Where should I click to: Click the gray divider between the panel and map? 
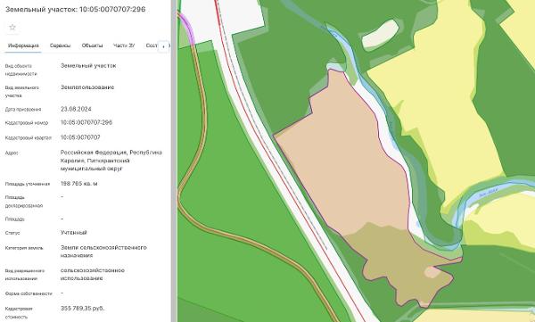(x=174, y=161)
